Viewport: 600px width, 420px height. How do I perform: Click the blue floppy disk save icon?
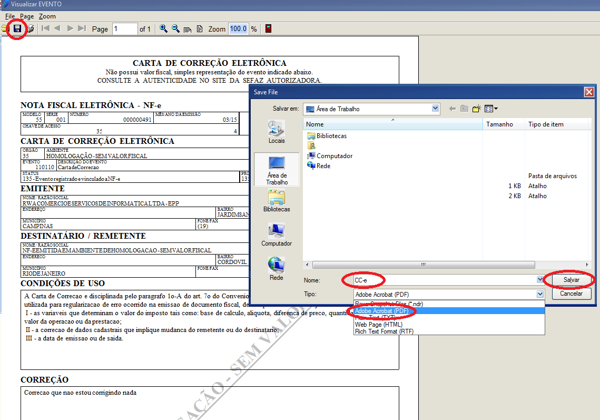point(17,28)
